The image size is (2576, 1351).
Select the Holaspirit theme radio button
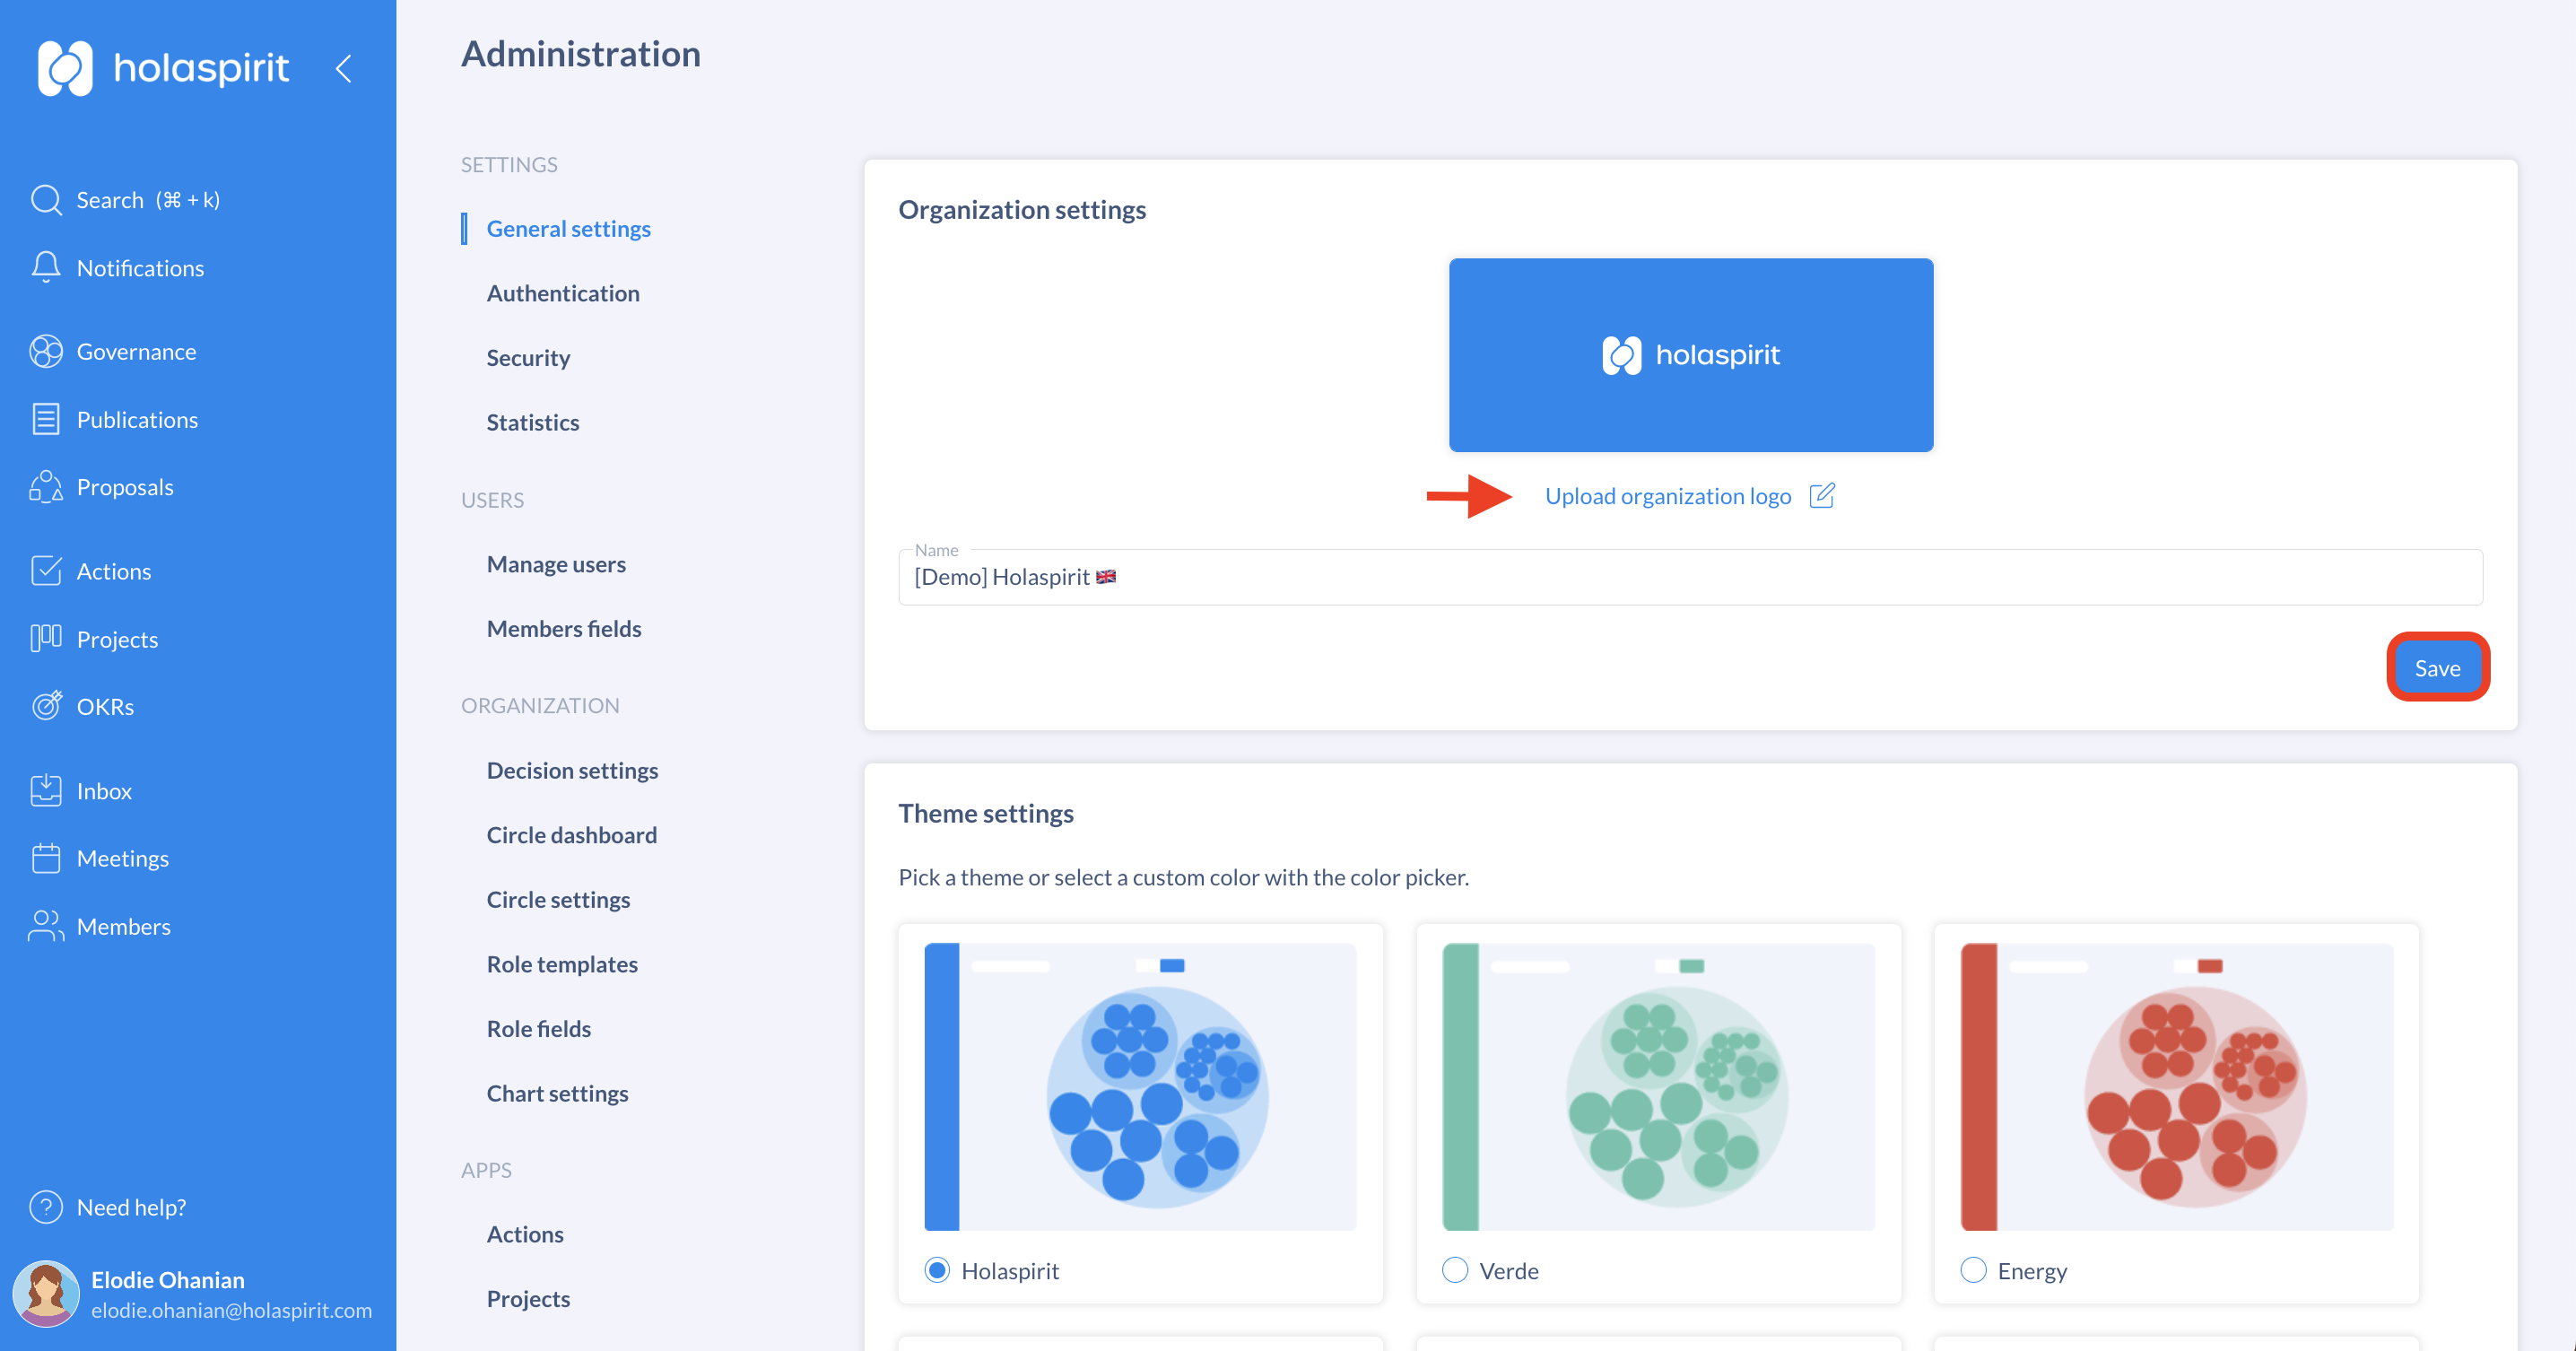(x=937, y=1270)
